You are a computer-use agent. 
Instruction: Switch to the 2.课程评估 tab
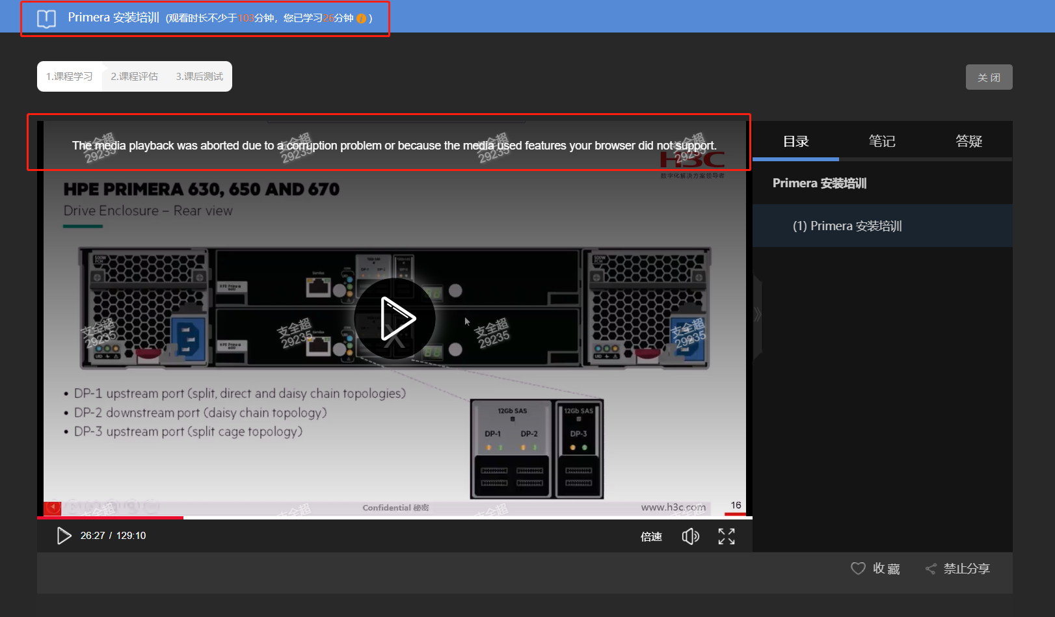(134, 77)
